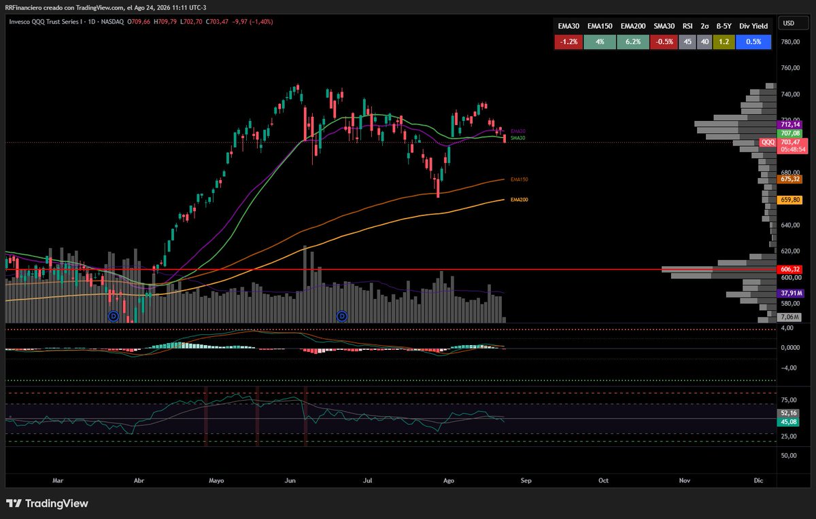Click the Jul label on time axis
Screen dimensions: 816x519
(369, 480)
